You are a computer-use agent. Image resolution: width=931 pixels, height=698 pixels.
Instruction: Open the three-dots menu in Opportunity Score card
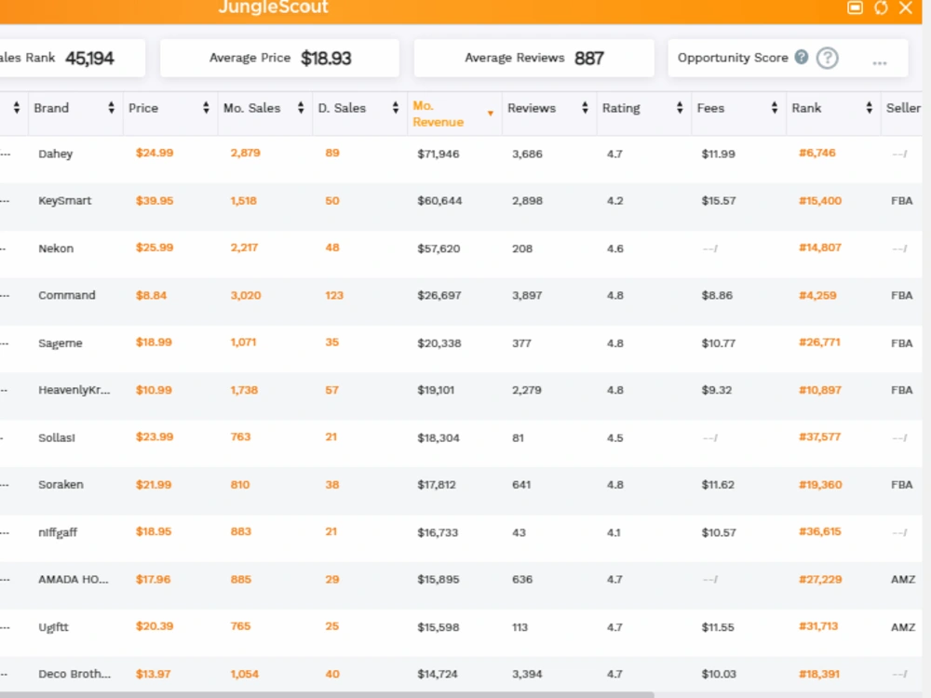click(880, 62)
